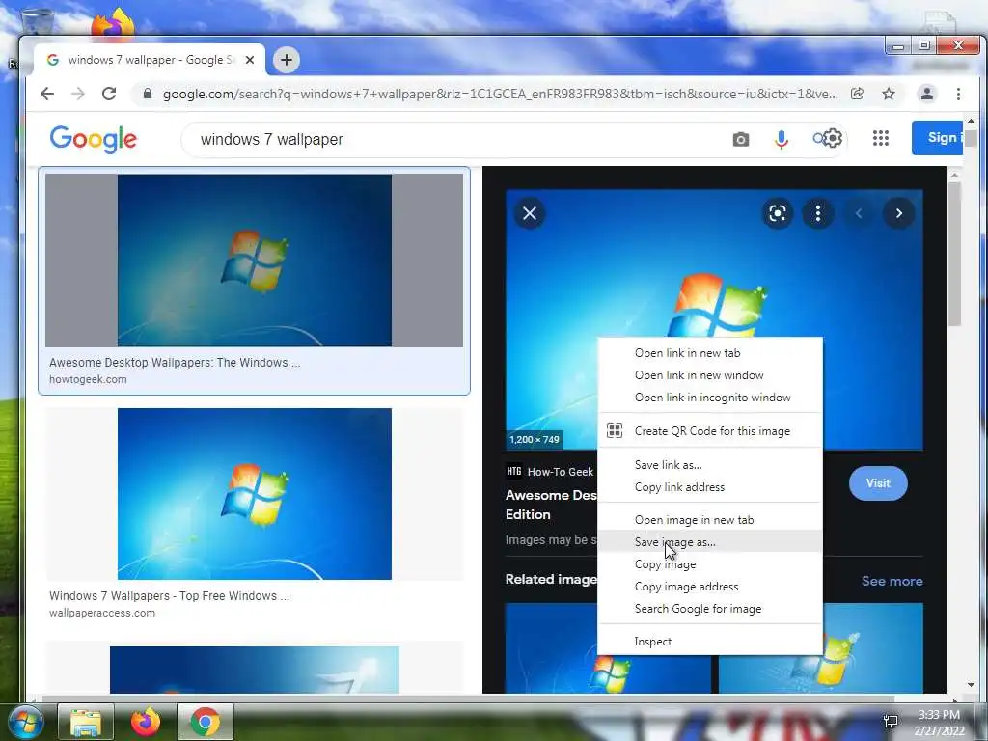The image size is (988, 741).
Task: Open the Awesome Desktop Wallpapers result title
Action: point(175,363)
